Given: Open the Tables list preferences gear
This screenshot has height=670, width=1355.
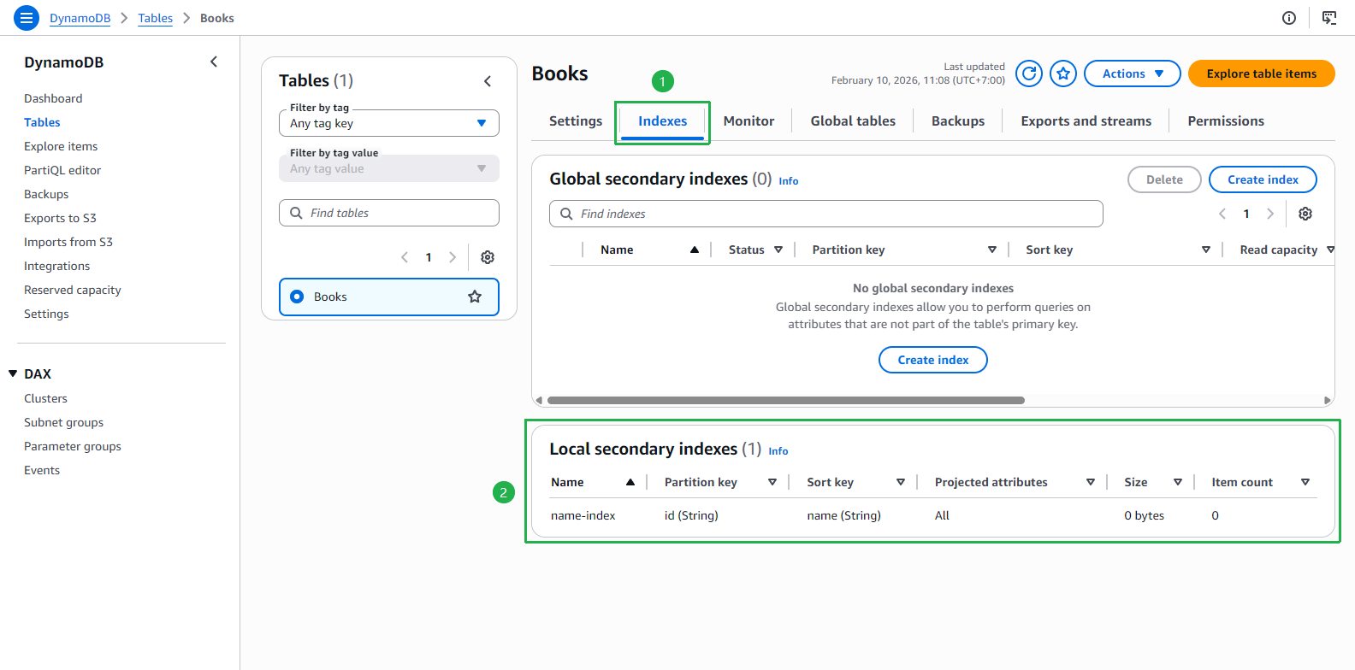Looking at the screenshot, I should 488,257.
